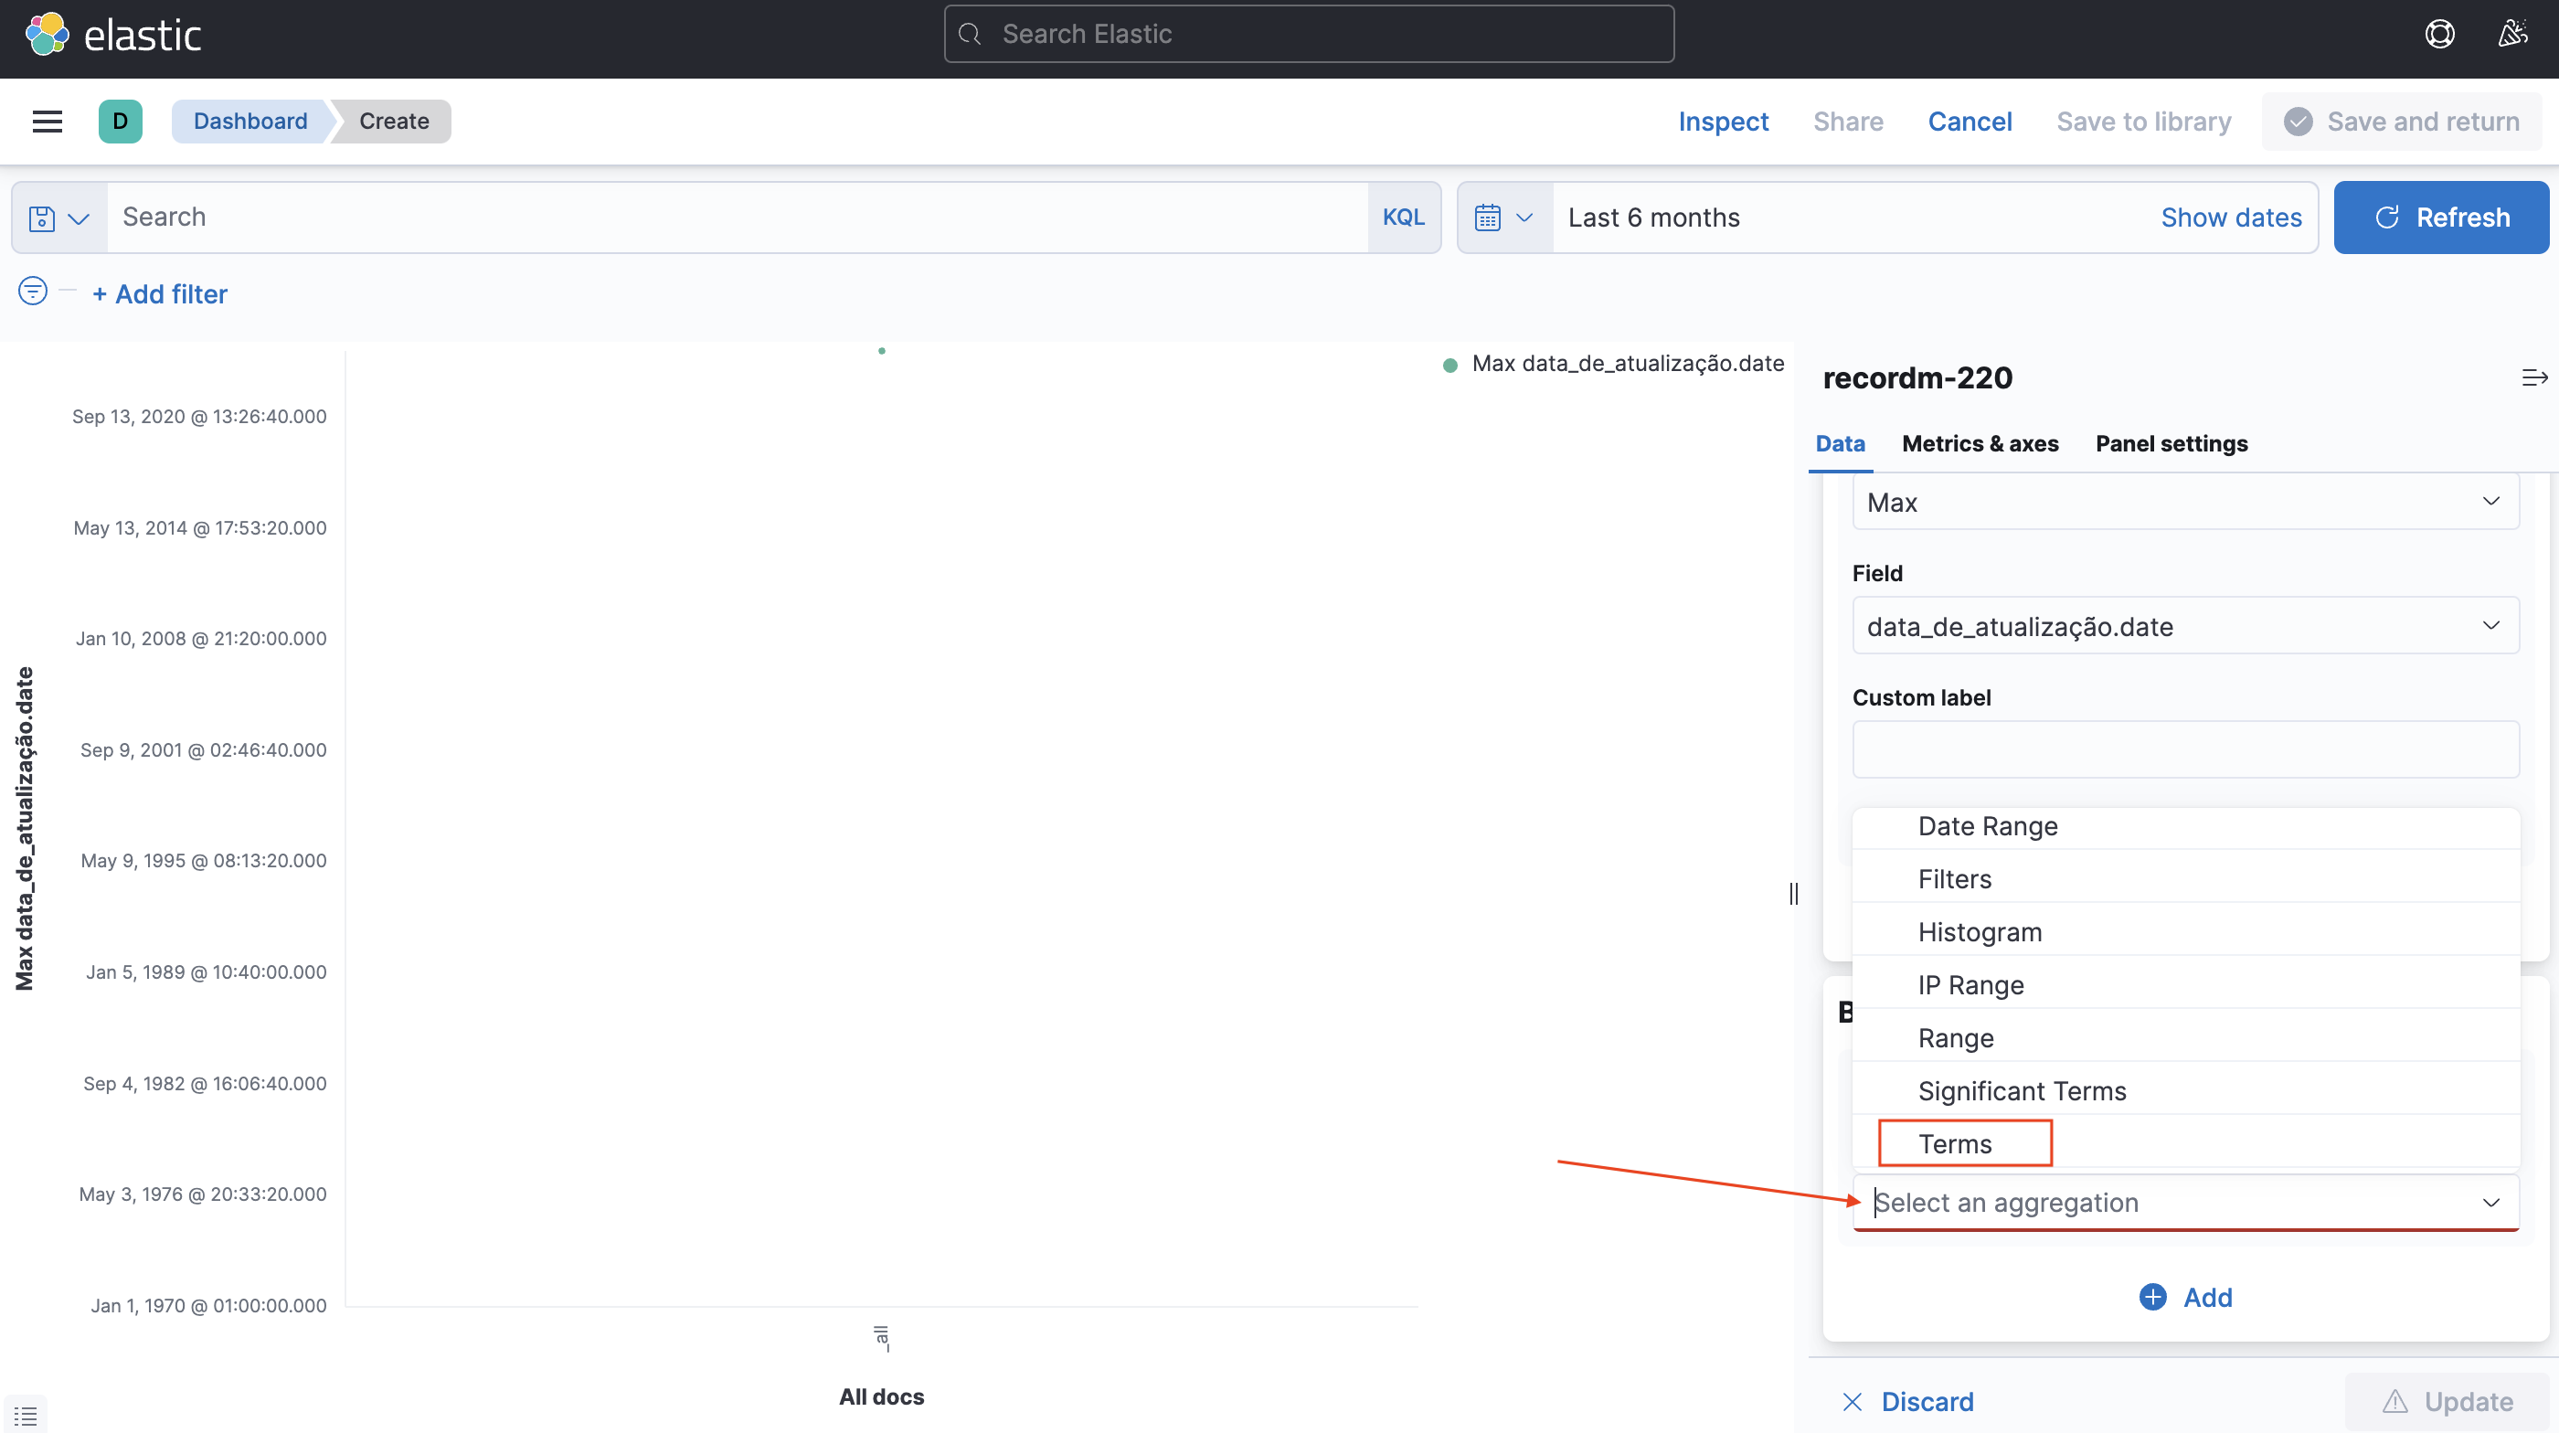The width and height of the screenshot is (2559, 1433).
Task: Click the Create breadcrumb
Action: click(x=393, y=122)
